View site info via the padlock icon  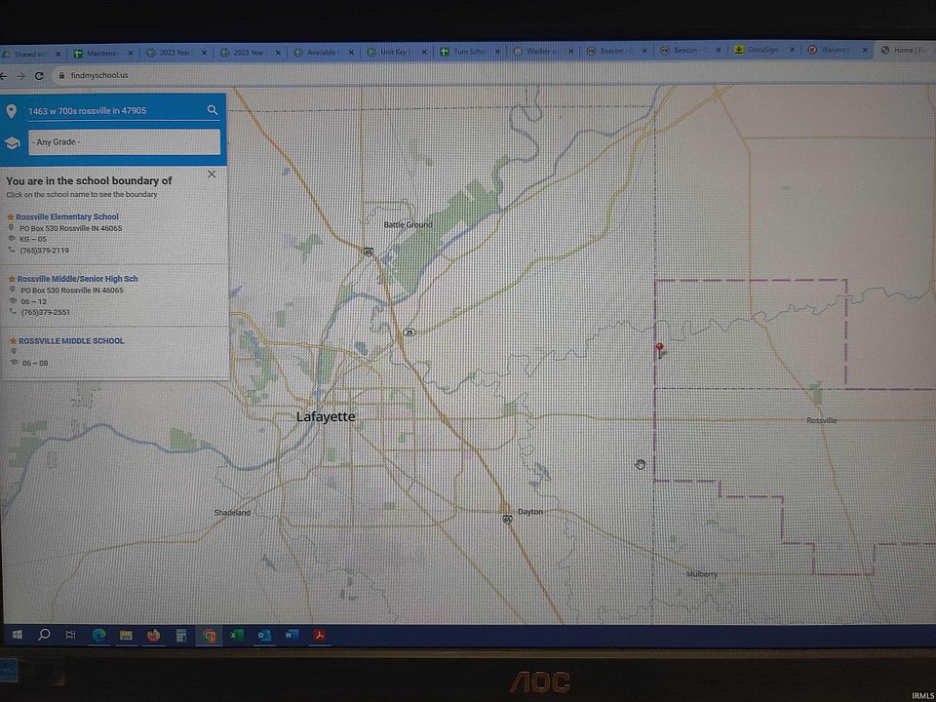coord(60,76)
